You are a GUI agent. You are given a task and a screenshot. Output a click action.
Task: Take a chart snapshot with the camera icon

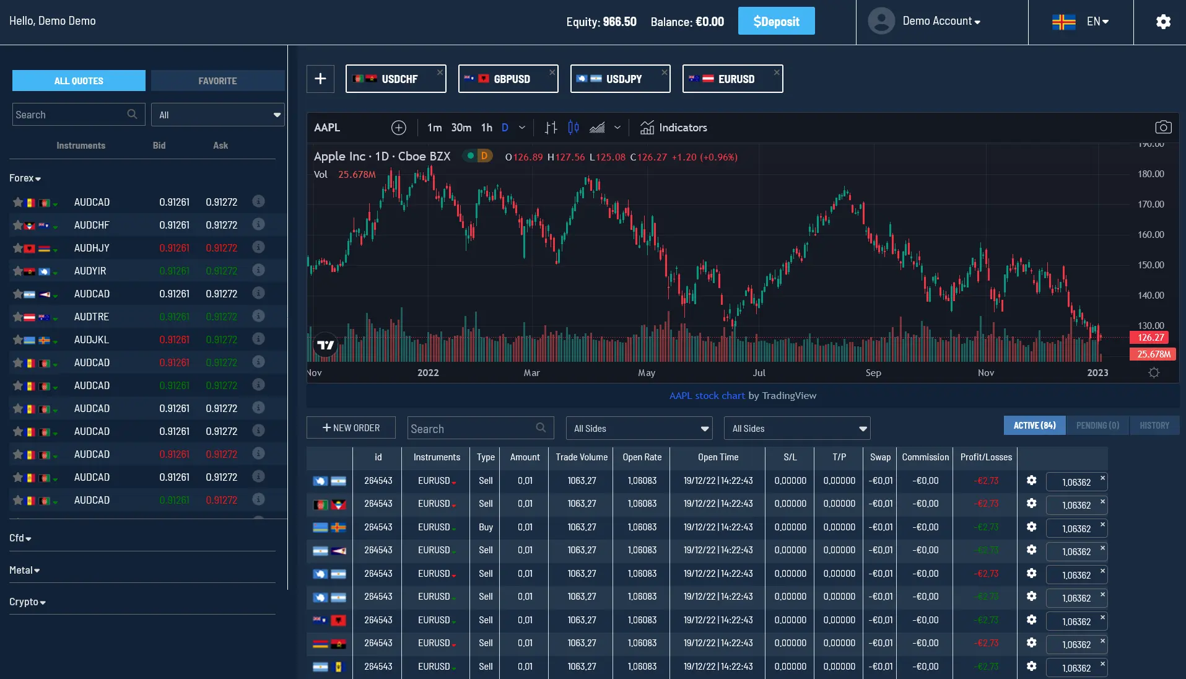pos(1163,128)
